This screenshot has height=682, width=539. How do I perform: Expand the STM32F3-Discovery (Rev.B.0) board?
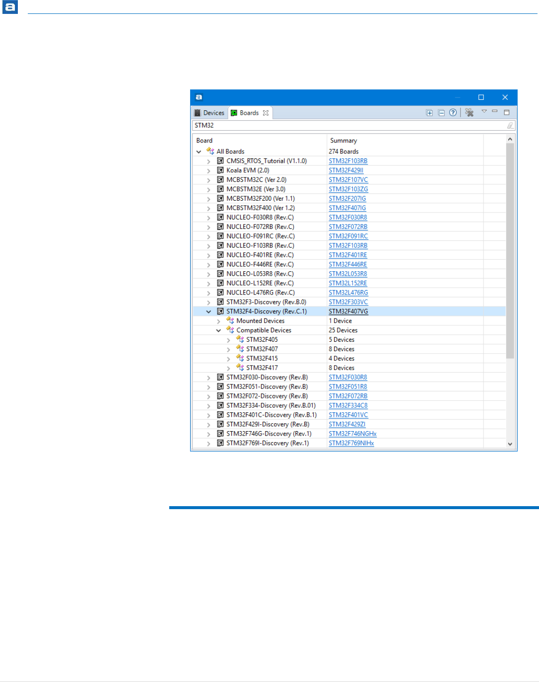point(208,303)
